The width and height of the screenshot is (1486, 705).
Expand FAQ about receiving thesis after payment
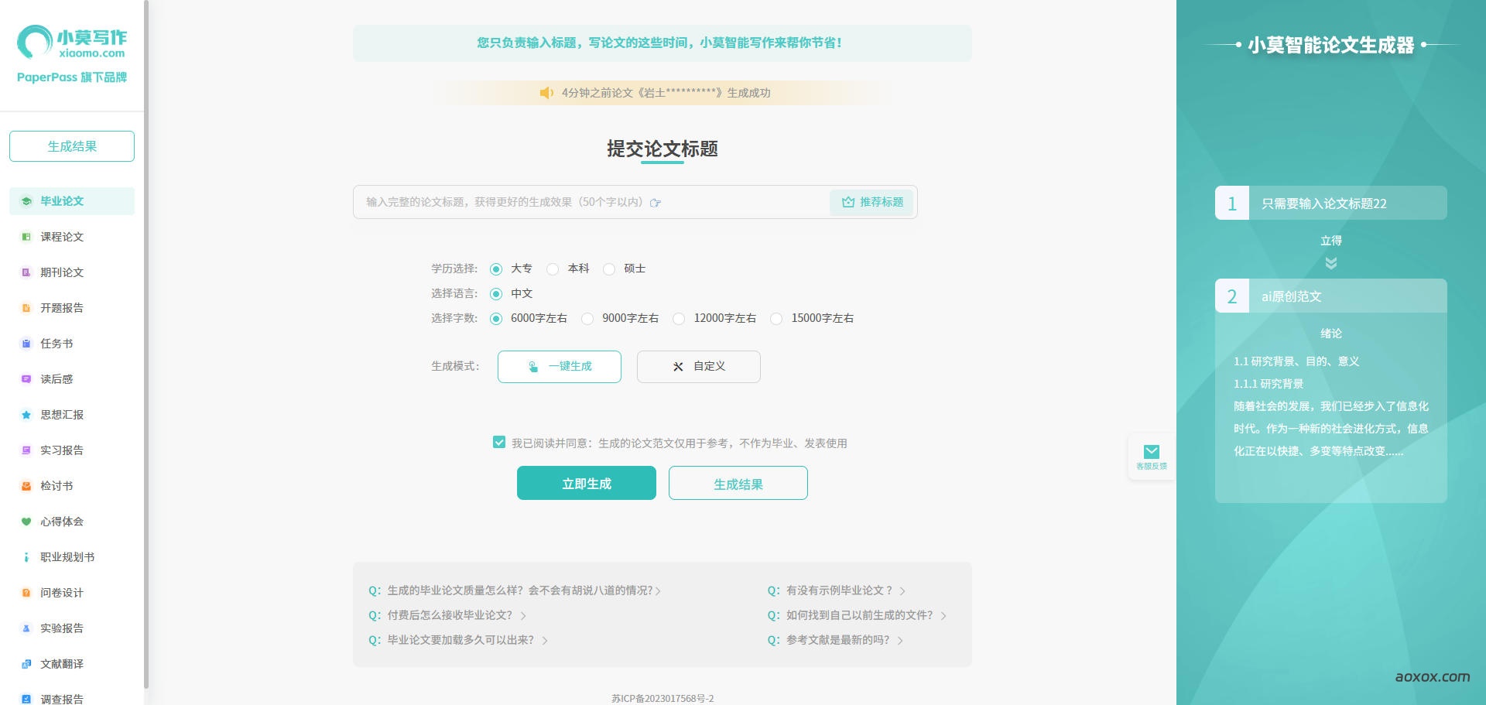450,615
